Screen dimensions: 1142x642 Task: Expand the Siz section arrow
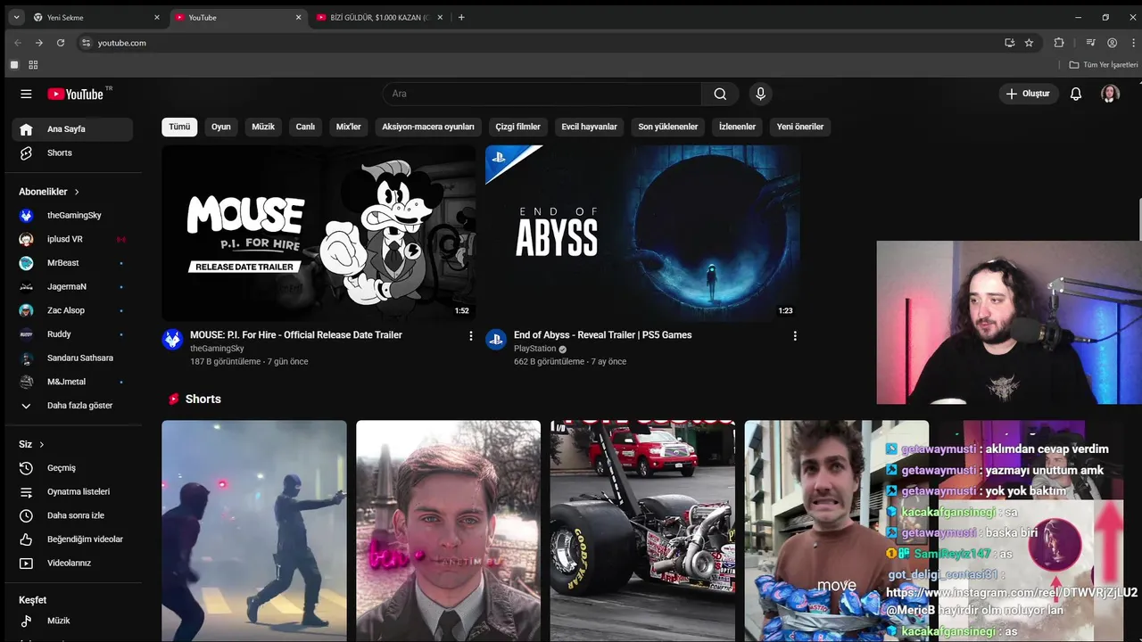(x=41, y=444)
